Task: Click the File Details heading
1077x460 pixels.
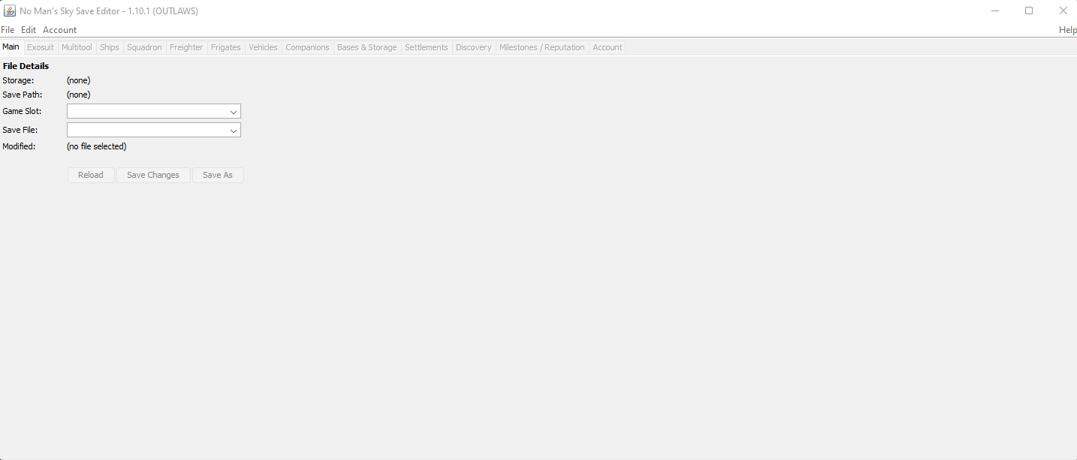Action: 26,66
